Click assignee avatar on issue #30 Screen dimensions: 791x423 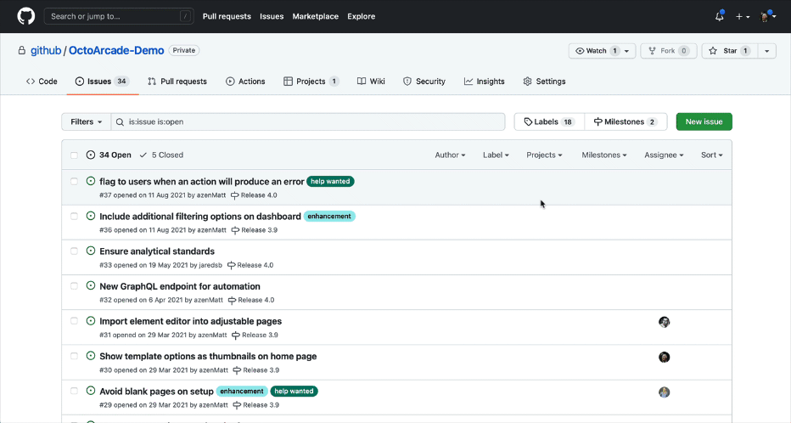pyautogui.click(x=664, y=357)
